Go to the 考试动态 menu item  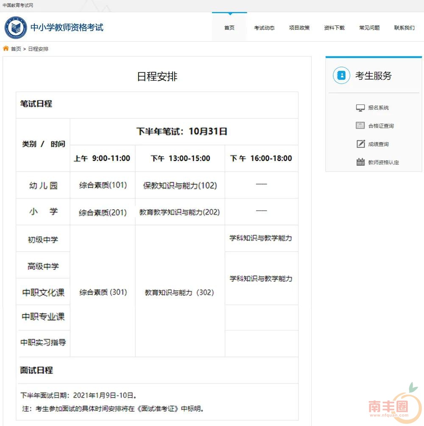[x=264, y=28]
